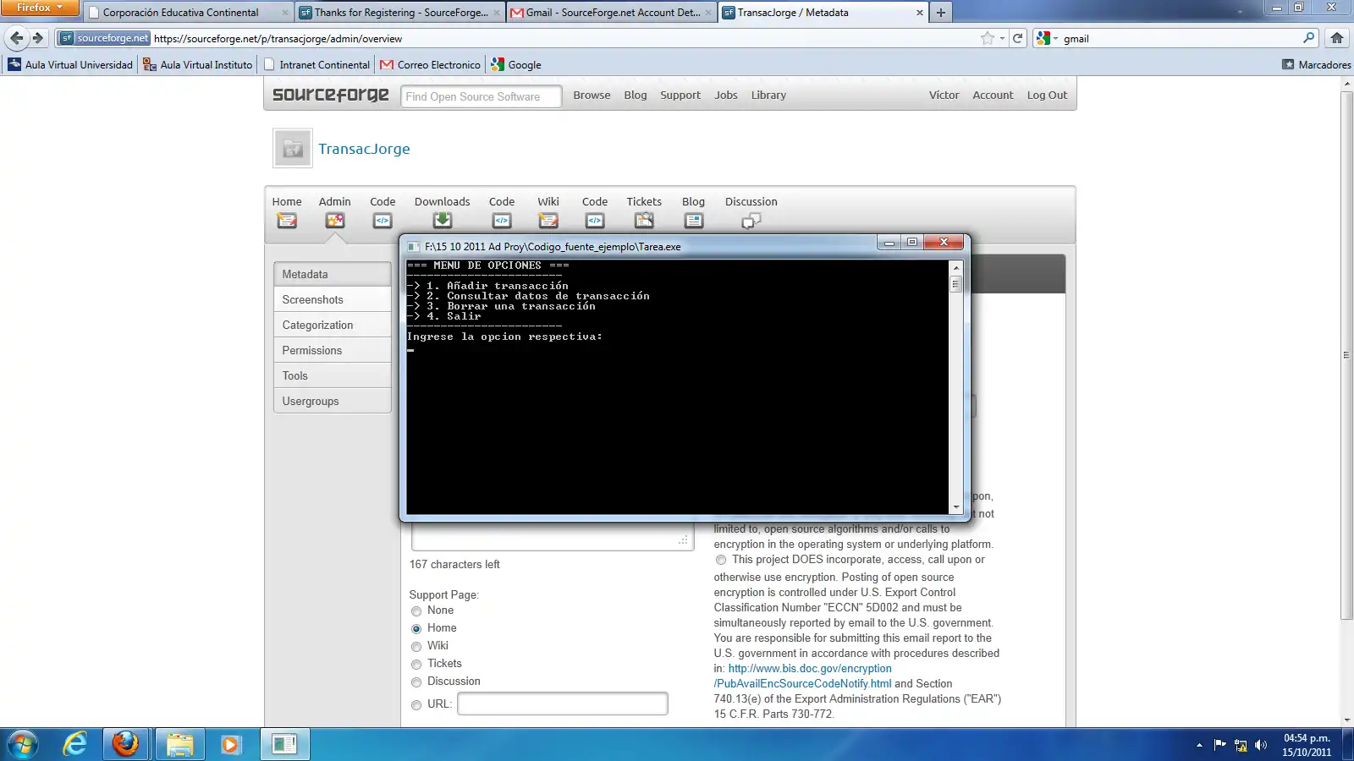The width and height of the screenshot is (1354, 761).
Task: Open the Blog icon in project navigation
Action: point(693,221)
